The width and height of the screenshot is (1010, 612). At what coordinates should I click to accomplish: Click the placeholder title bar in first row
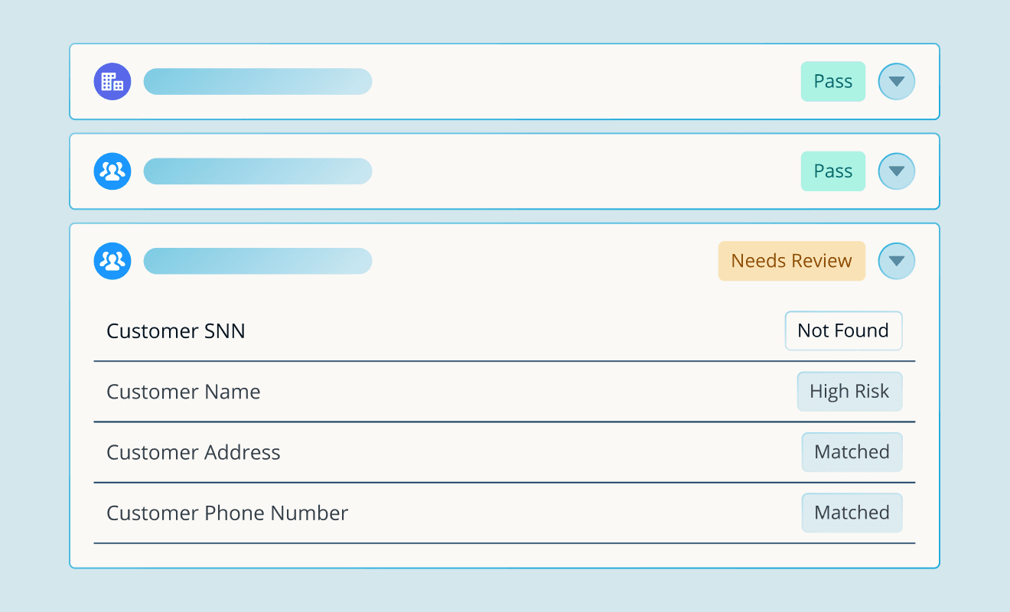pos(258,82)
